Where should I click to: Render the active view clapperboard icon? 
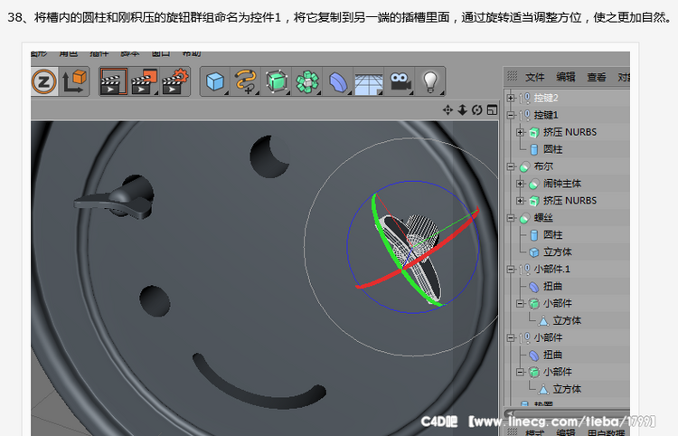[x=113, y=81]
